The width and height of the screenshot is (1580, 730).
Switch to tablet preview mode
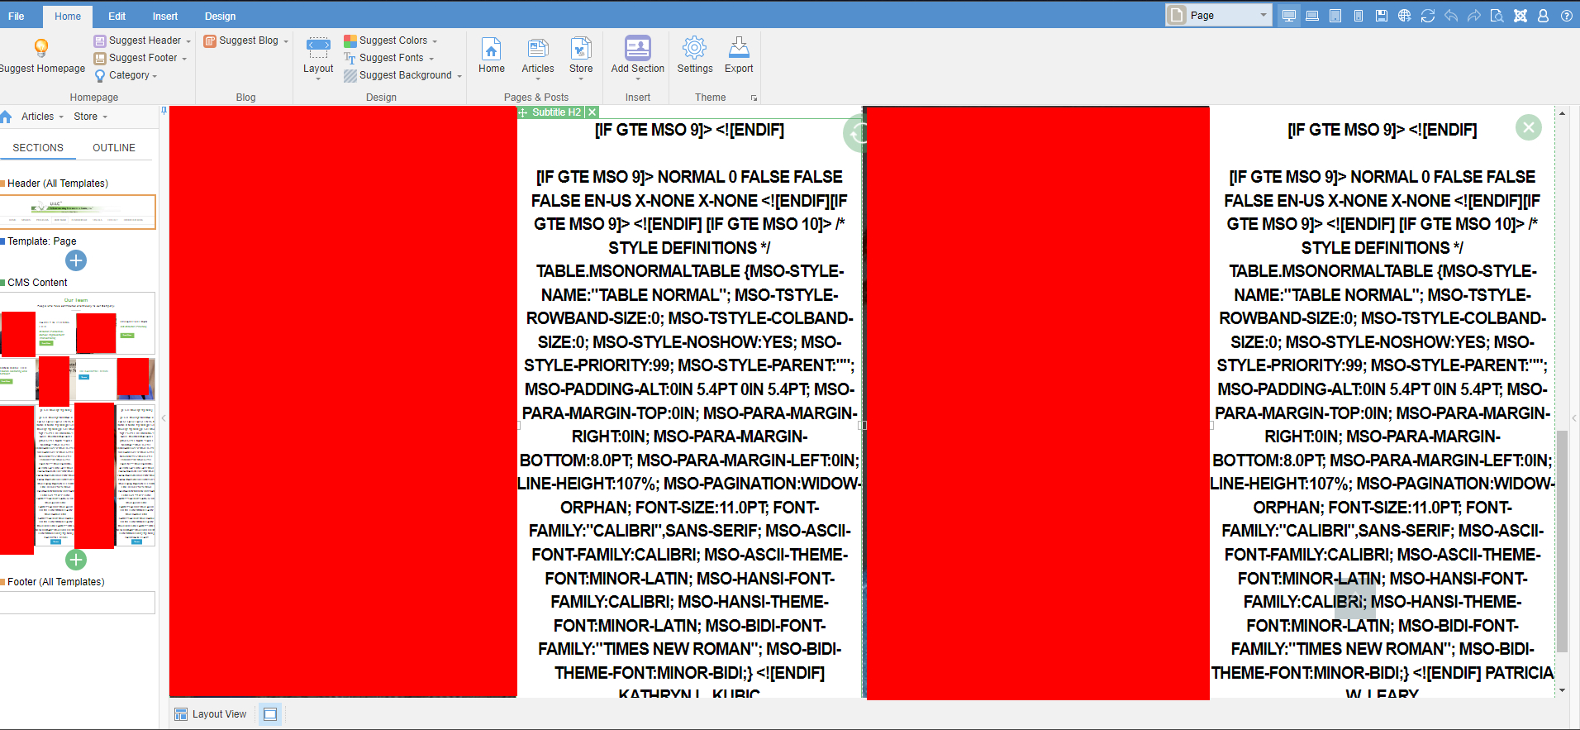(1335, 16)
